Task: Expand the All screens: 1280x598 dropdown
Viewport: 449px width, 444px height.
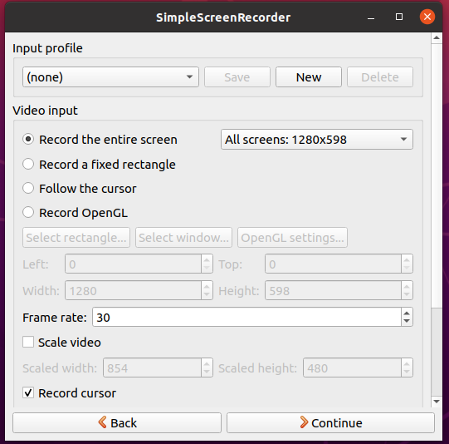Action: [317, 140]
